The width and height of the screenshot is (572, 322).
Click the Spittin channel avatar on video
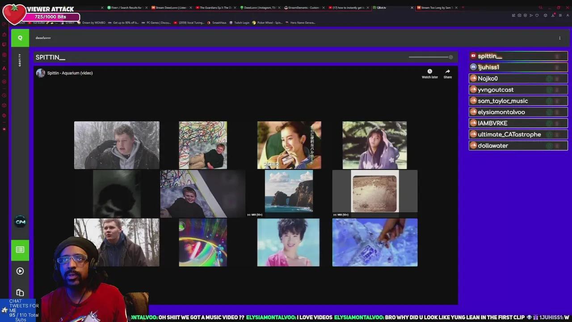[x=41, y=73]
